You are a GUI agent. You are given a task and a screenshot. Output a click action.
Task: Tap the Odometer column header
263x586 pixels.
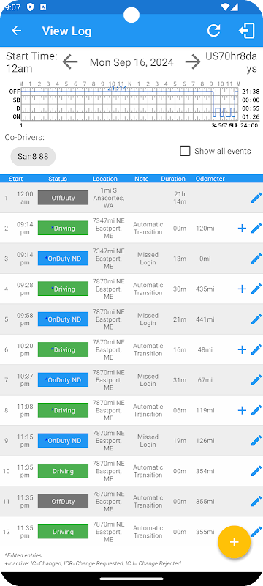pyautogui.click(x=210, y=179)
